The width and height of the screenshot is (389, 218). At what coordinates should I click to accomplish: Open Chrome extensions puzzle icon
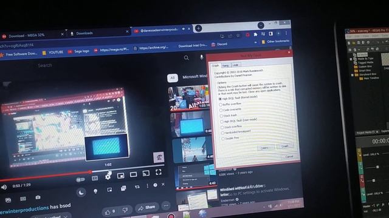255,35
